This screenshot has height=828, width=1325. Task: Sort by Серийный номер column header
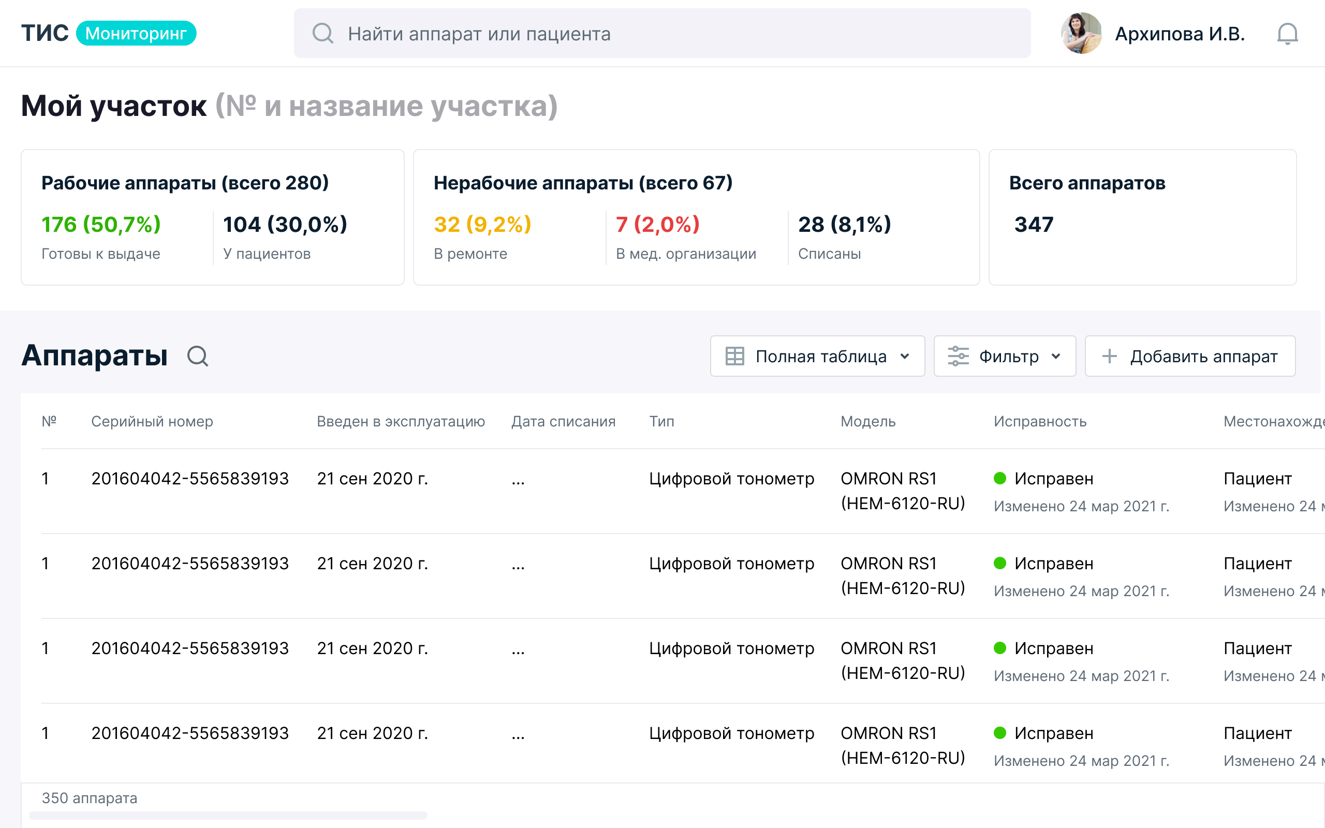click(152, 421)
